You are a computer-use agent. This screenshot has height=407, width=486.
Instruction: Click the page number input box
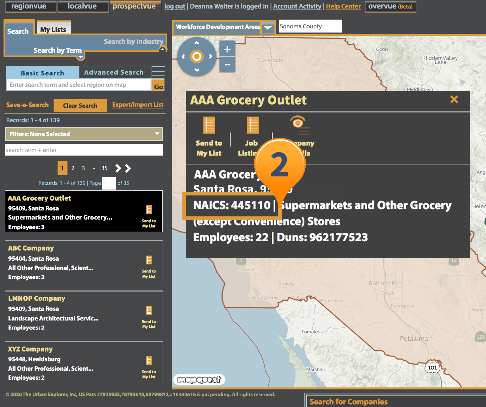tap(109, 183)
